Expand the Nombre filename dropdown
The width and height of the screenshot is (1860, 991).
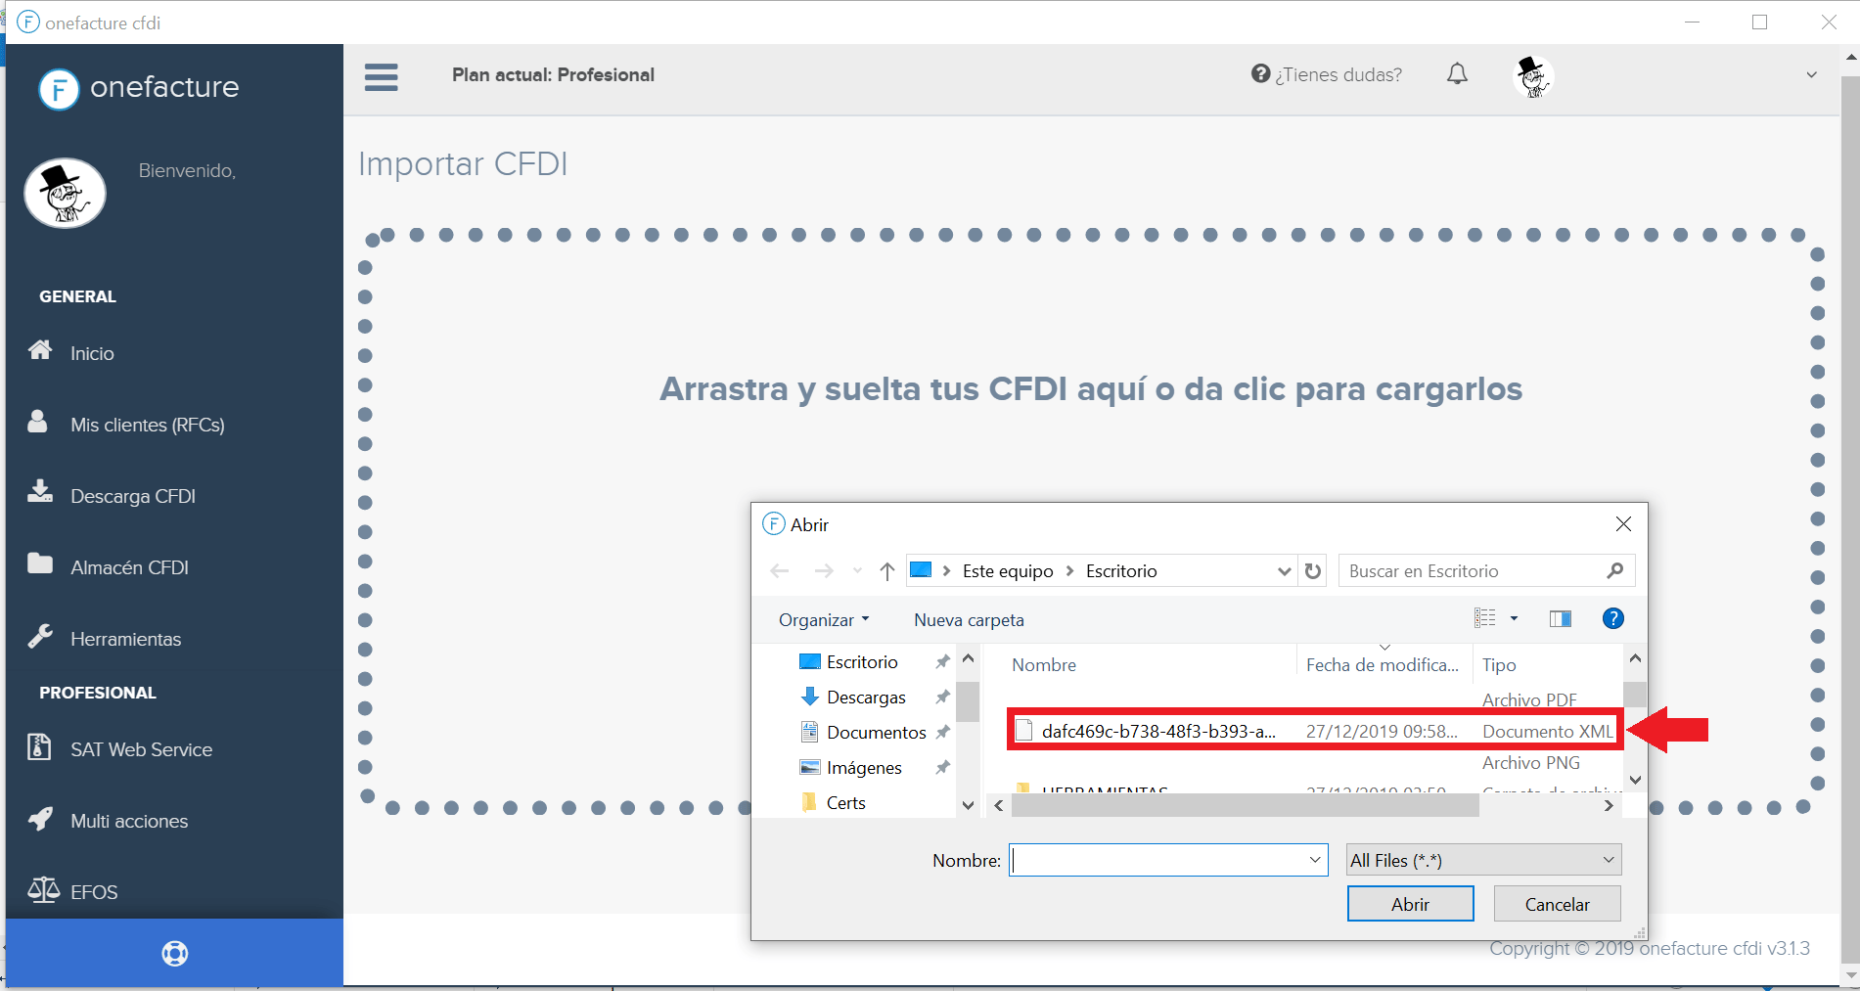1314,860
